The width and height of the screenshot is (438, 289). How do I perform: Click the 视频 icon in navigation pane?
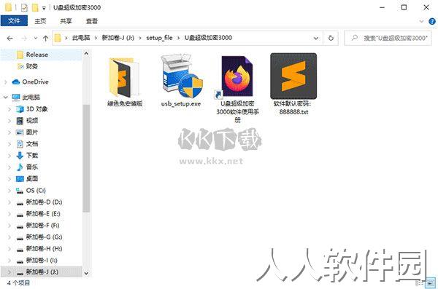(x=20, y=121)
